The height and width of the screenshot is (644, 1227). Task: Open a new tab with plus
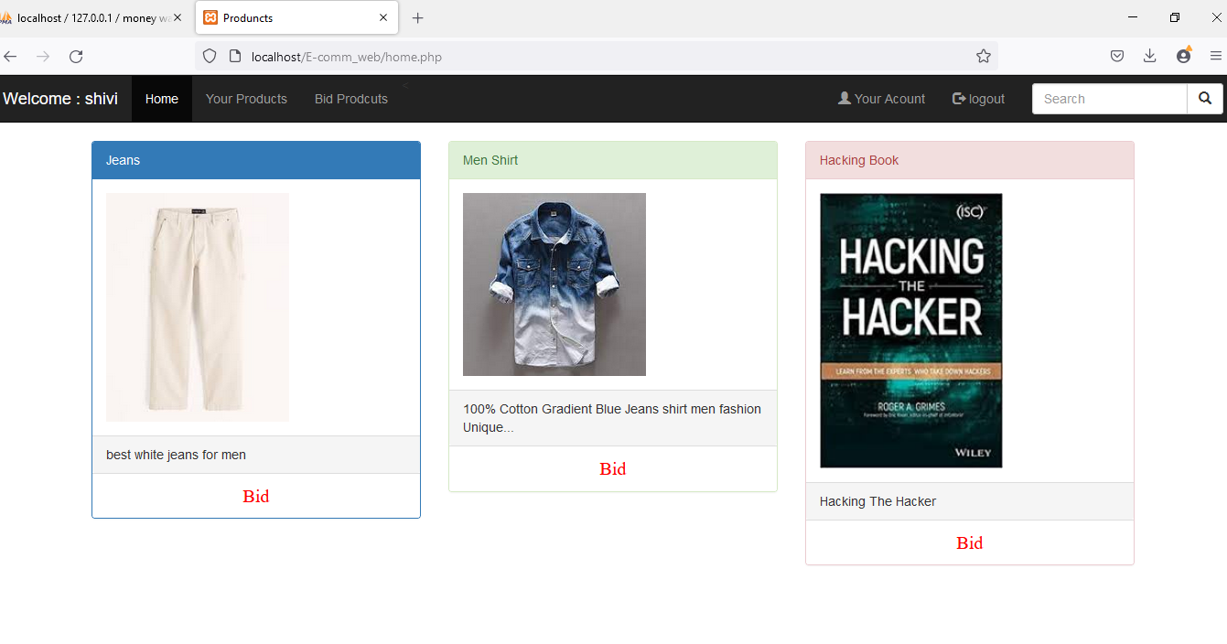pos(418,17)
